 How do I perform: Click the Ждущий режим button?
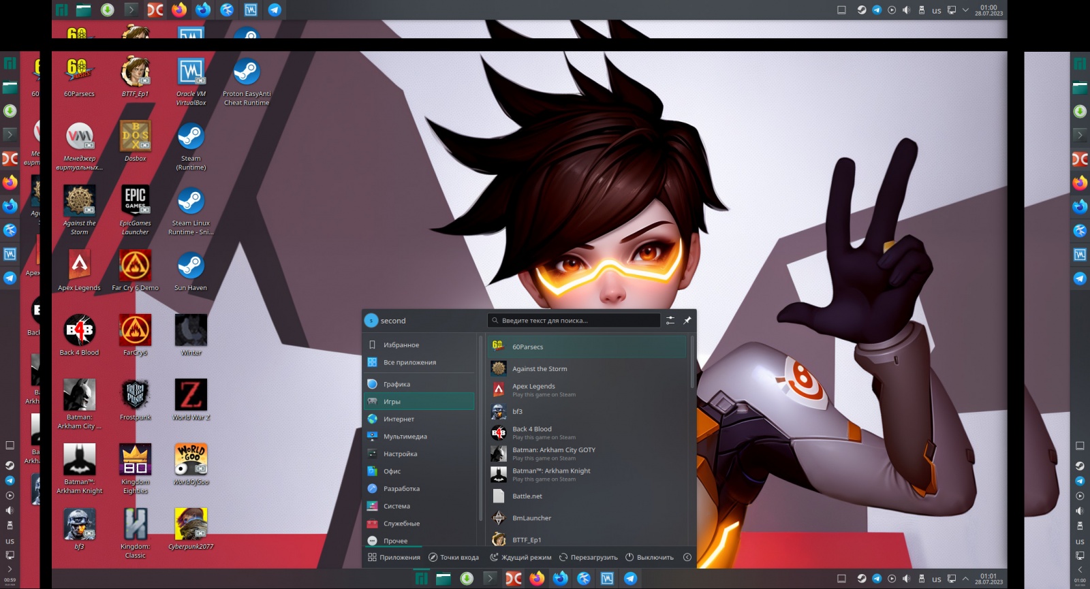pos(521,557)
